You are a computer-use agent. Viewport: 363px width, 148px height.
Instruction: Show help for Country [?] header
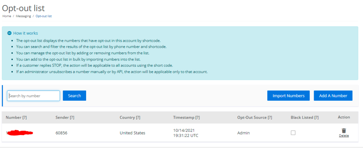pos(138,117)
